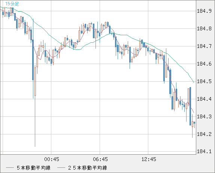
Task: Click the 184.3 price axis label
Action: (x=204, y=117)
